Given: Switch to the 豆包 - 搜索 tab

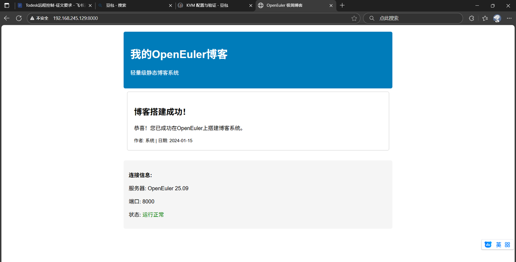Looking at the screenshot, I should 133,6.
